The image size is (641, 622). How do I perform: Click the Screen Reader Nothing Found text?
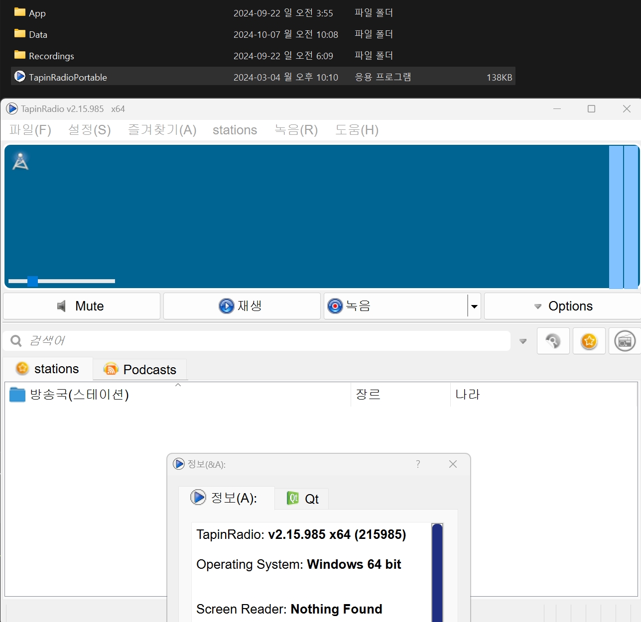[x=289, y=609]
